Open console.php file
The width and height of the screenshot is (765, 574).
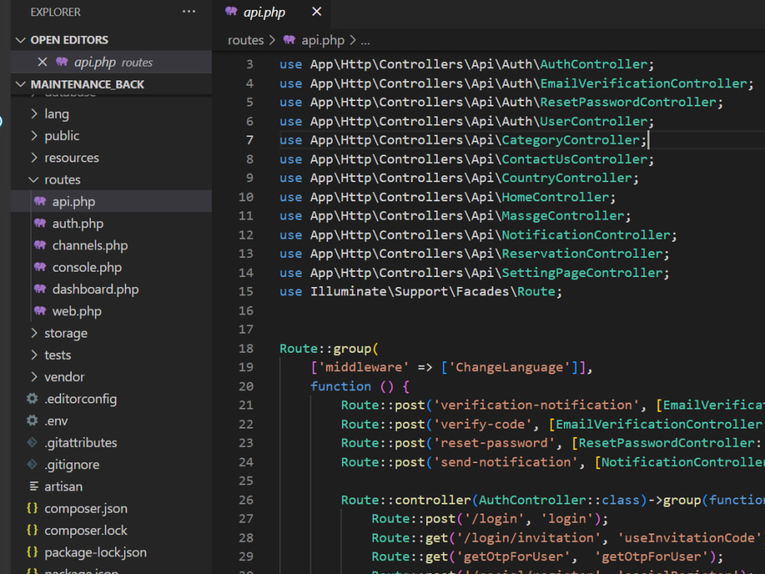(87, 267)
